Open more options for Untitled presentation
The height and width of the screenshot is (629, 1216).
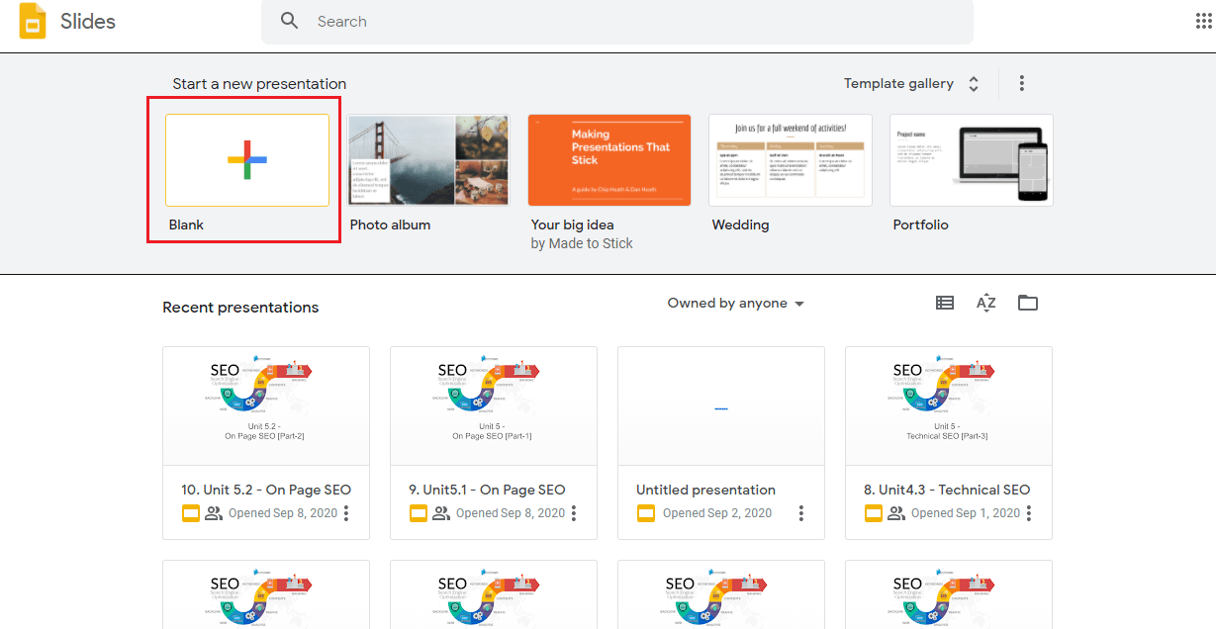click(801, 513)
